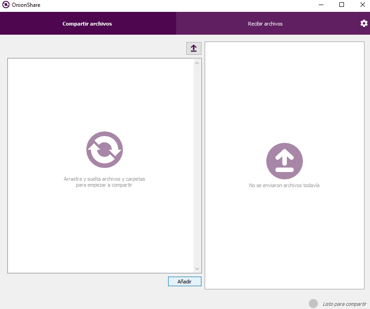
Task: Click the 'Listo para compartir' status text
Action: pyautogui.click(x=344, y=304)
